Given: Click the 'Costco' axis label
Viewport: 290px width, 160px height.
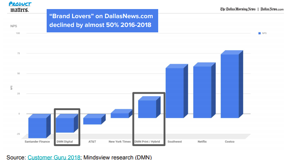Looking at the screenshot, I should coord(229,142).
